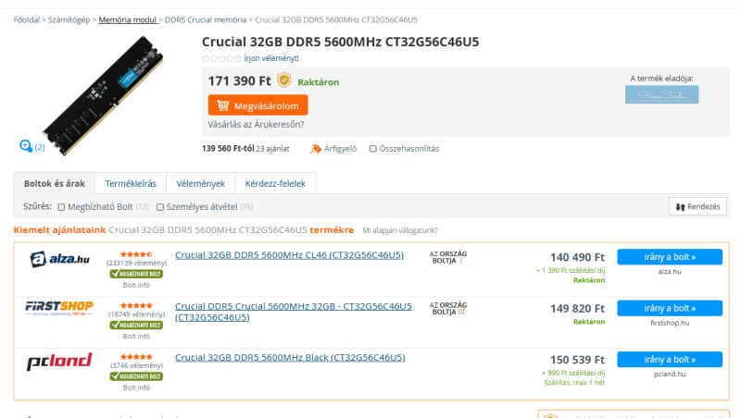Click the orange Megvásárolom buy button

coord(258,105)
